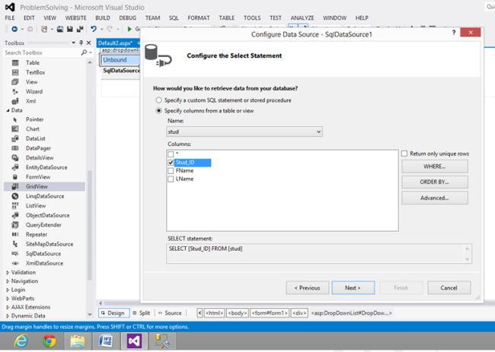This screenshot has height=352, width=495.
Task: Select the LinqDataSource toolbox icon
Action: click(x=15, y=196)
